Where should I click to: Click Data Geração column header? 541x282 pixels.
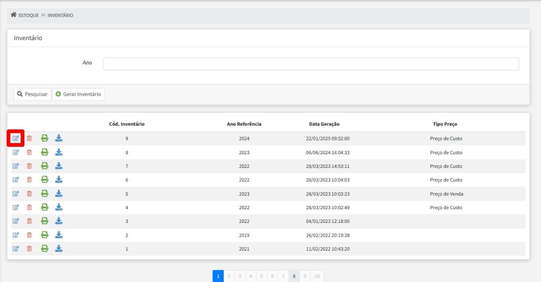click(x=324, y=124)
